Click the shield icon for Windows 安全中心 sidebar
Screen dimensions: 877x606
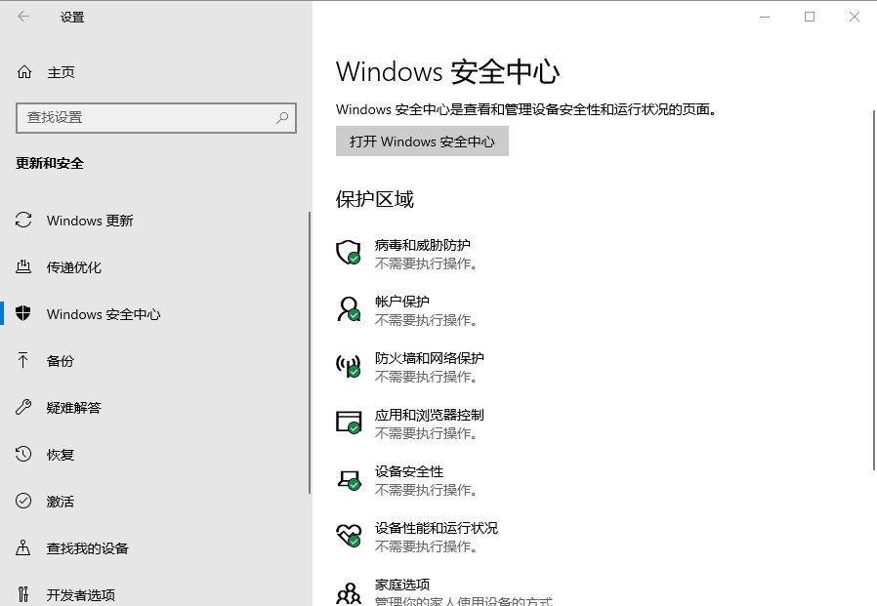(x=22, y=313)
